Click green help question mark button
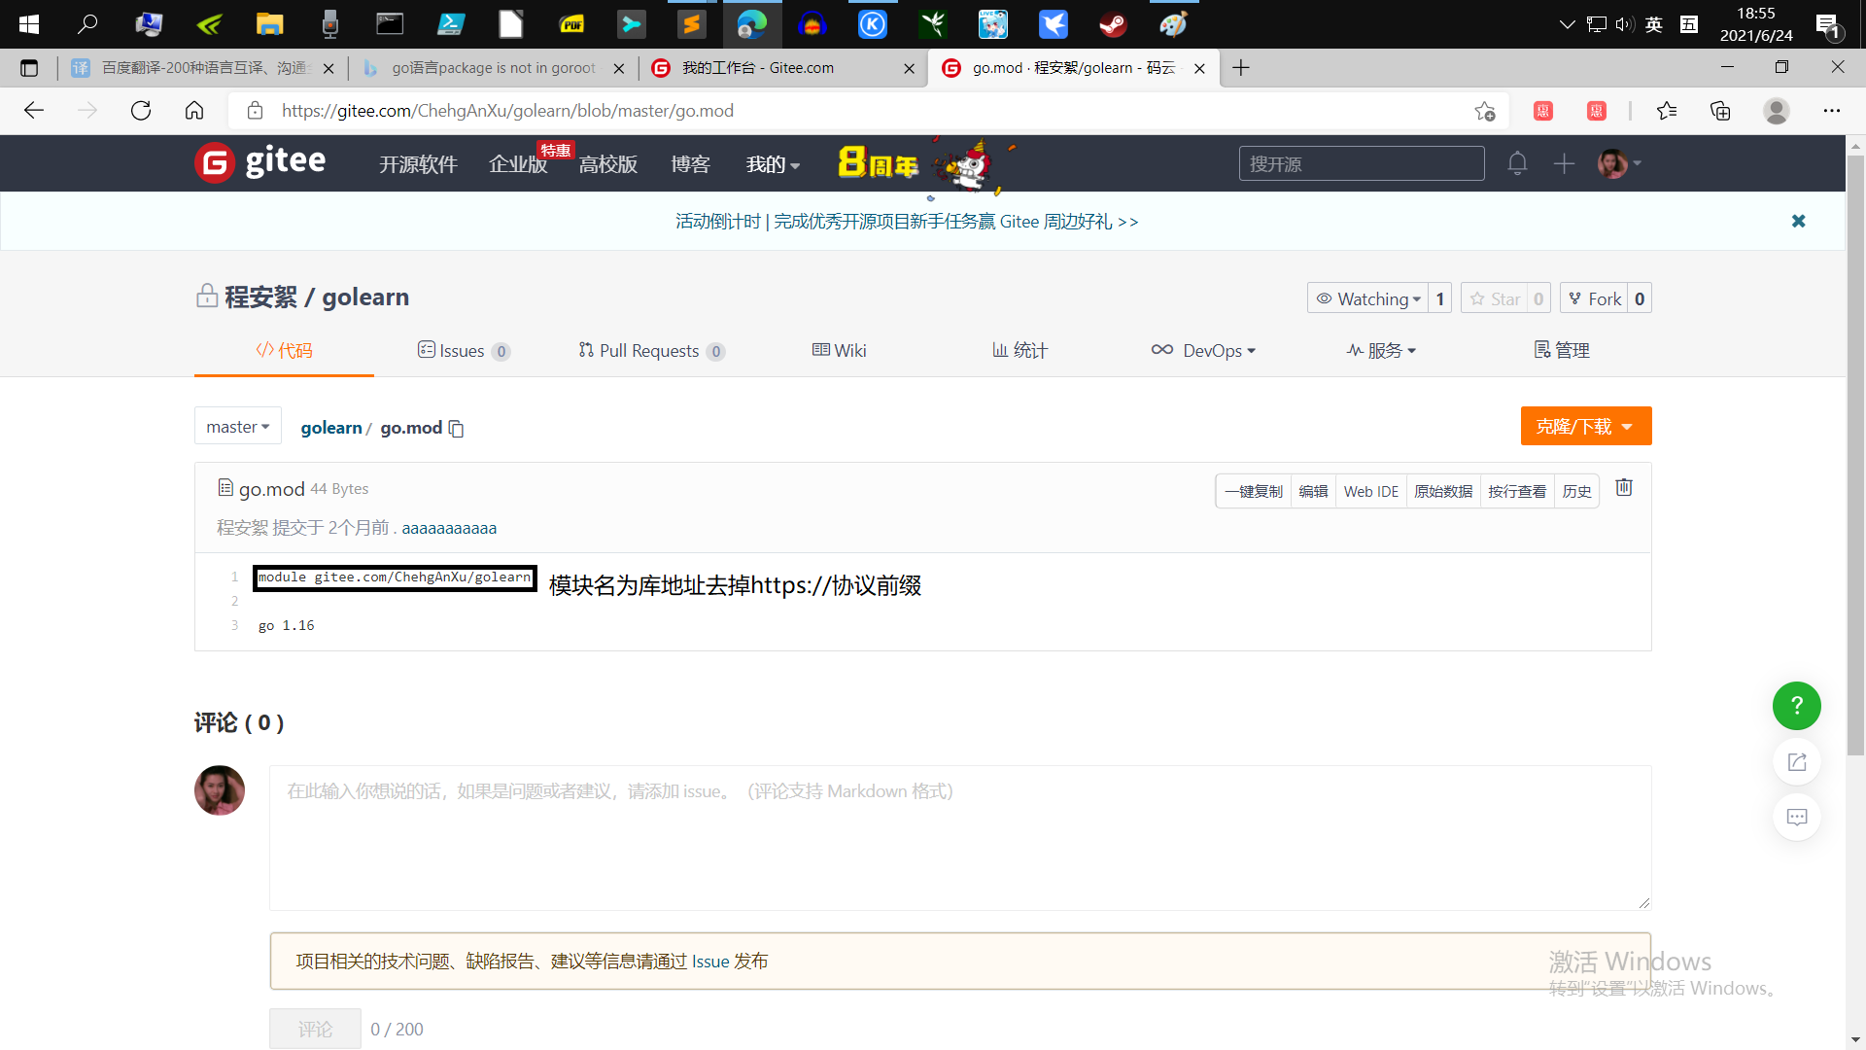Screen dimensions: 1866x1050 [x=1796, y=706]
